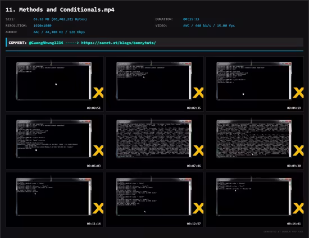Click the duration value 00:15:33

pyautogui.click(x=191, y=19)
